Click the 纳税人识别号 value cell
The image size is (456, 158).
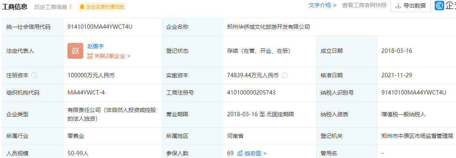[x=413, y=93]
